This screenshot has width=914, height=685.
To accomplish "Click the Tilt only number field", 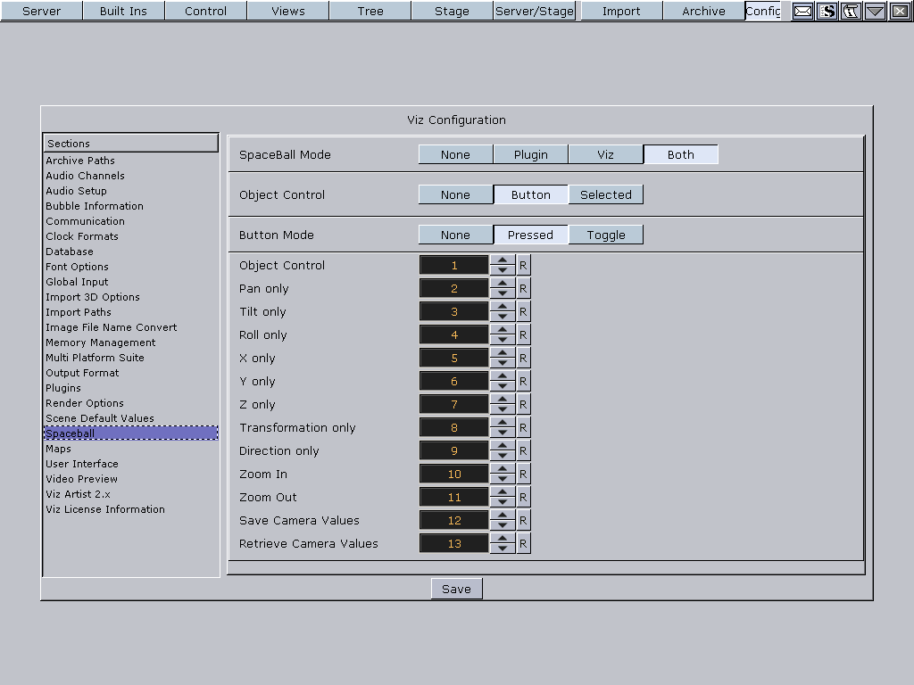I will click(x=453, y=311).
